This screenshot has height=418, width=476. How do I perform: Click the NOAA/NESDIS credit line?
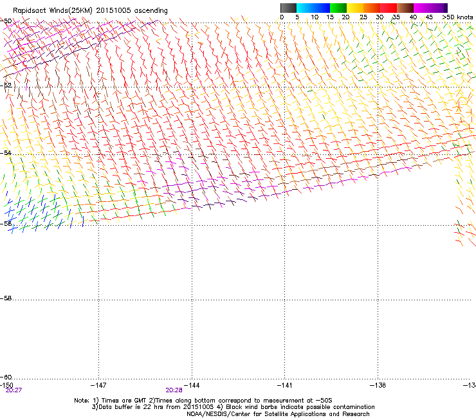pyautogui.click(x=278, y=414)
